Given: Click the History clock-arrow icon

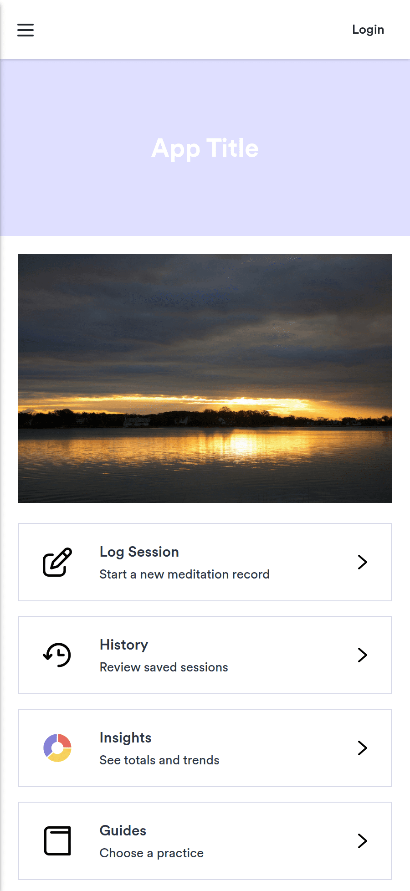Looking at the screenshot, I should [x=57, y=655].
